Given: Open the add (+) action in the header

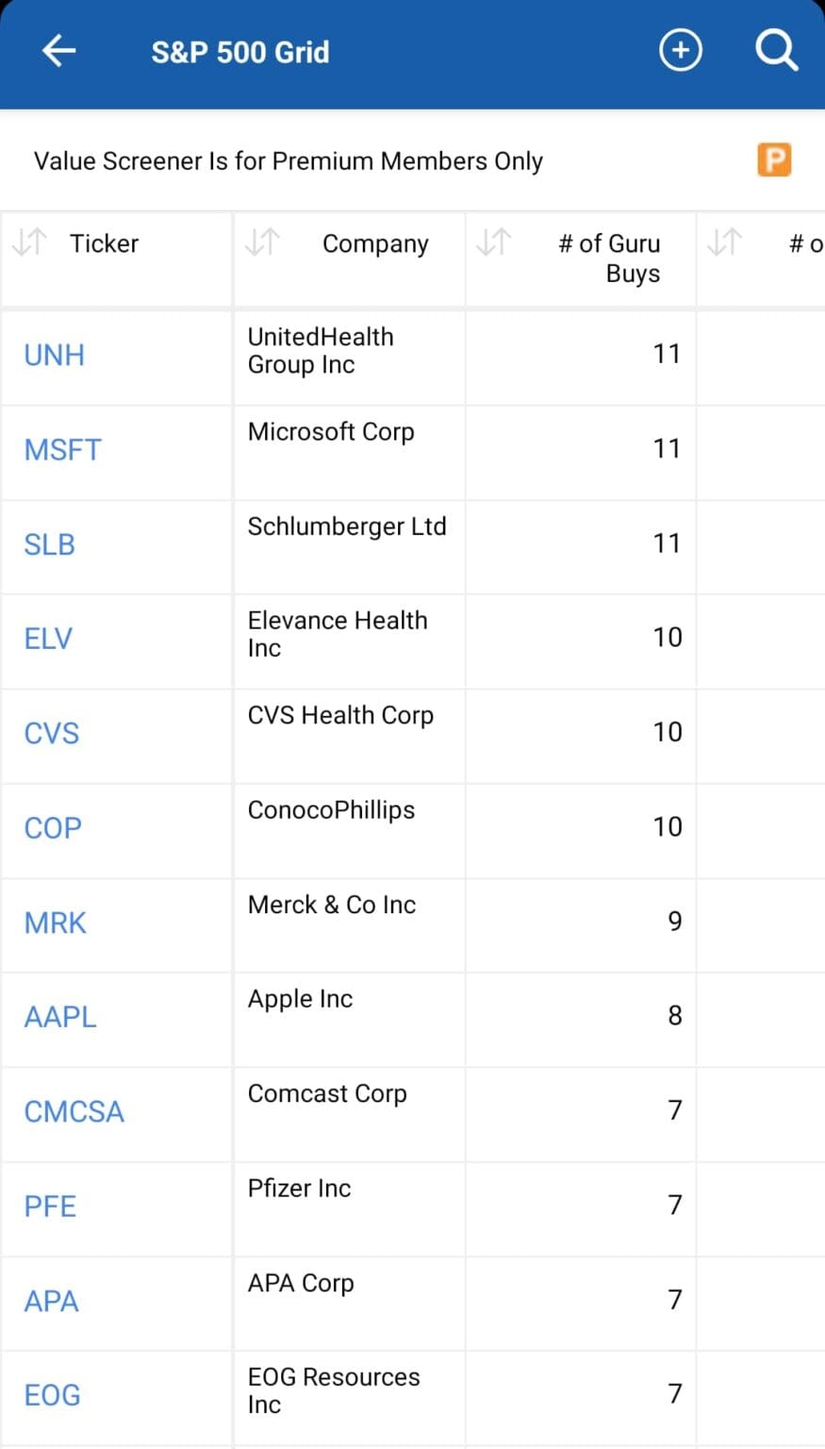Looking at the screenshot, I should click(x=681, y=50).
